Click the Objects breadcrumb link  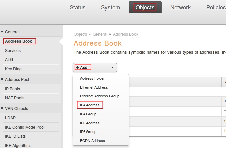point(80,34)
